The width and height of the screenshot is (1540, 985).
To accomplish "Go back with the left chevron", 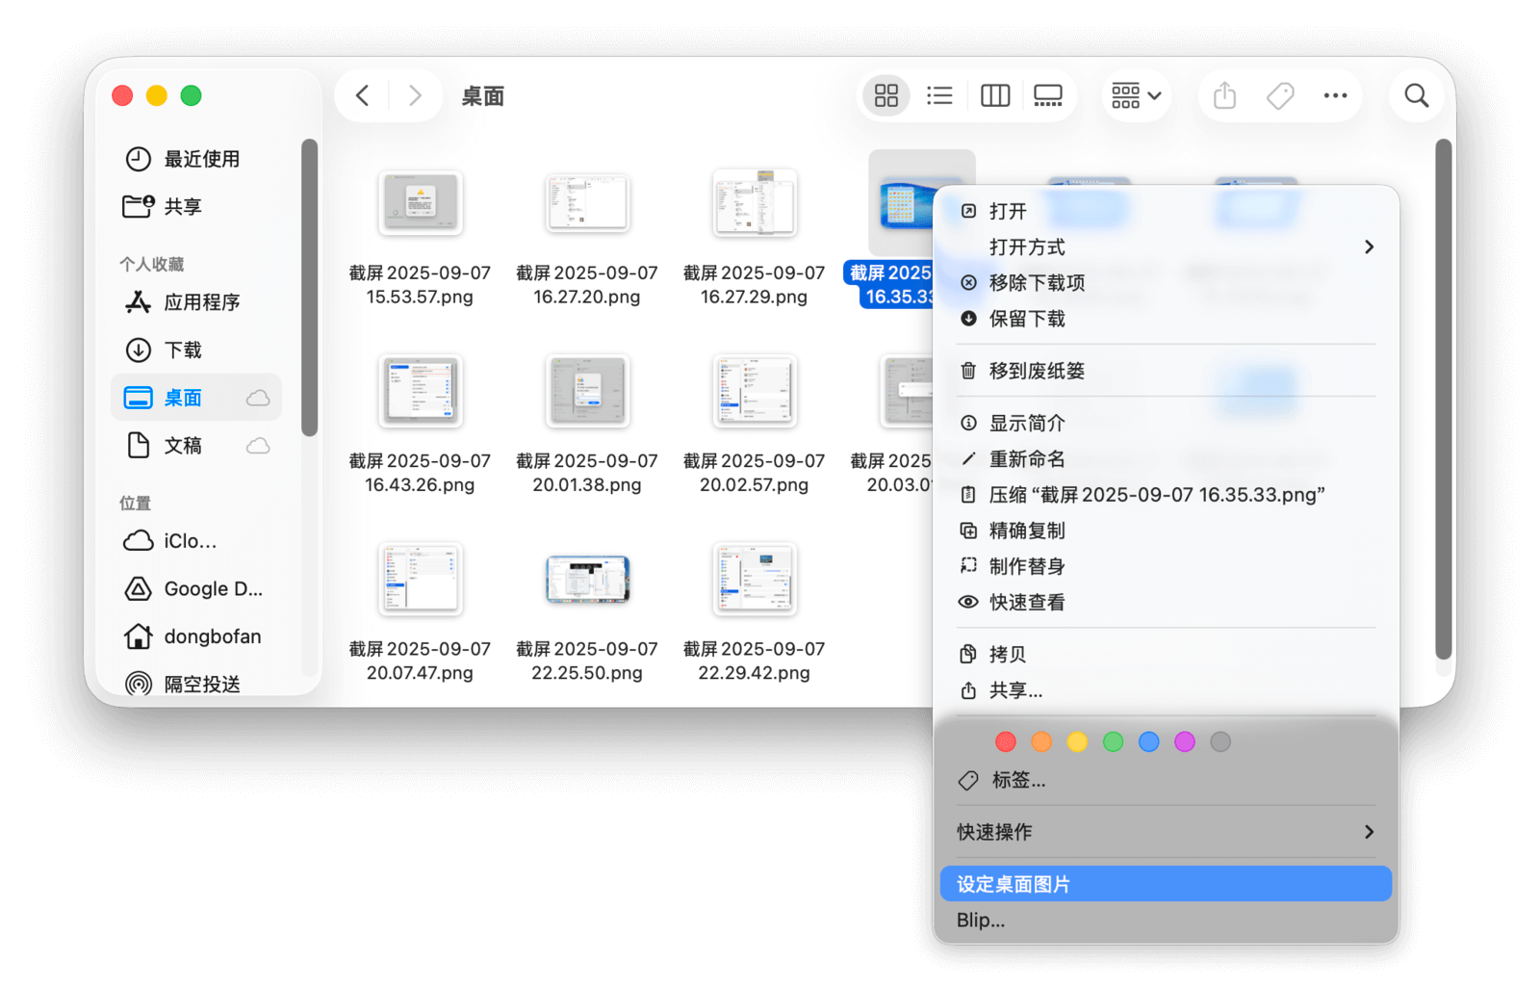I will [x=363, y=95].
